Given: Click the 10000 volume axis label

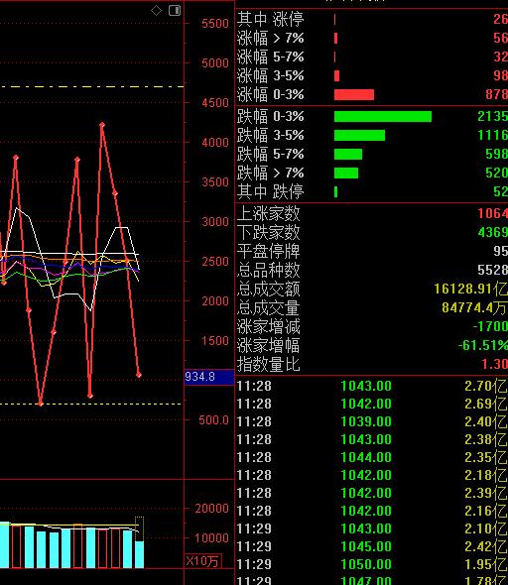Looking at the screenshot, I should [x=211, y=538].
